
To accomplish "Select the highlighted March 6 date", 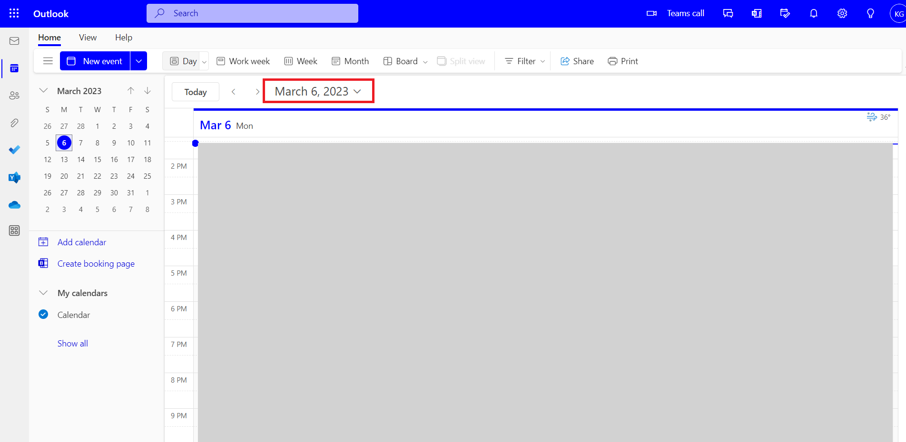I will click(64, 143).
